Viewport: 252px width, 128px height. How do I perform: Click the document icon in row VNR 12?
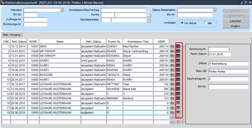[x=178, y=89]
